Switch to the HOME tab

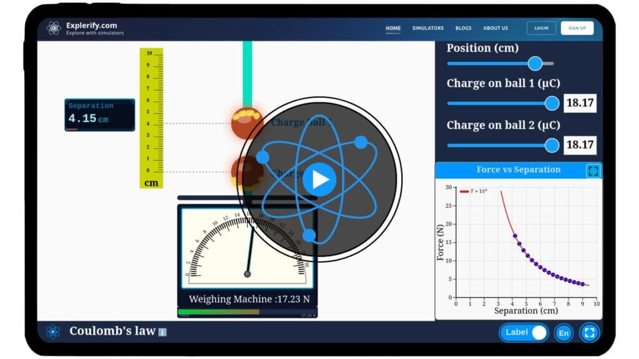click(x=393, y=28)
